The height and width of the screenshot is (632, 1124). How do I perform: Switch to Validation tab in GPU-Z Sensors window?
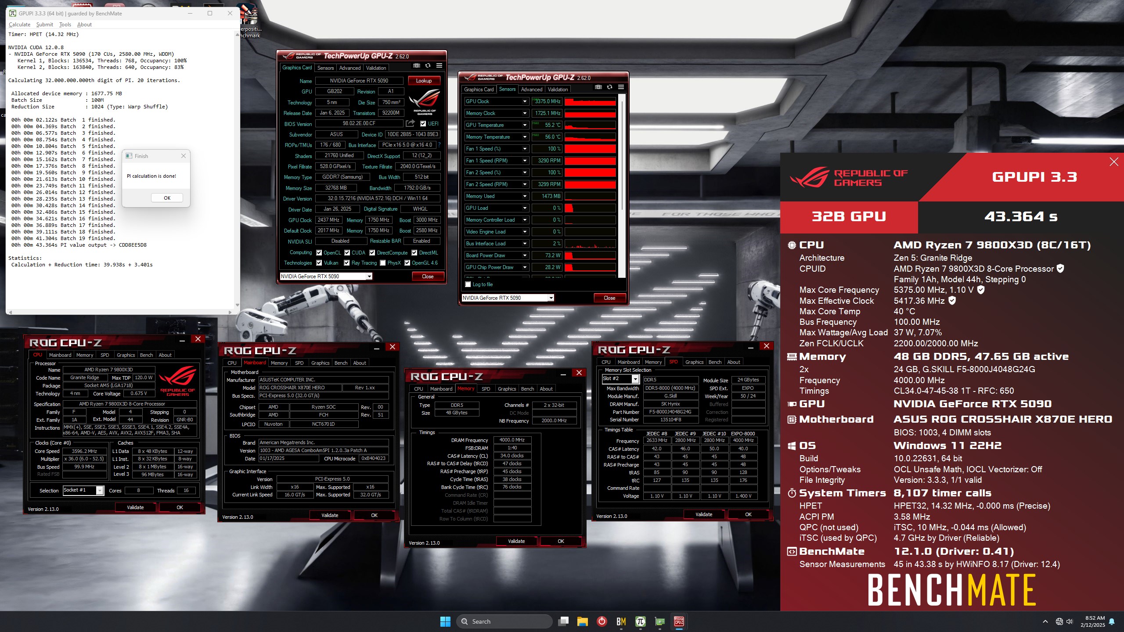pyautogui.click(x=558, y=90)
